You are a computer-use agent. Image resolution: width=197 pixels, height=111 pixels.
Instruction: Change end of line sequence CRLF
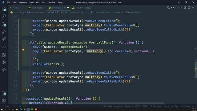(x=145, y=106)
